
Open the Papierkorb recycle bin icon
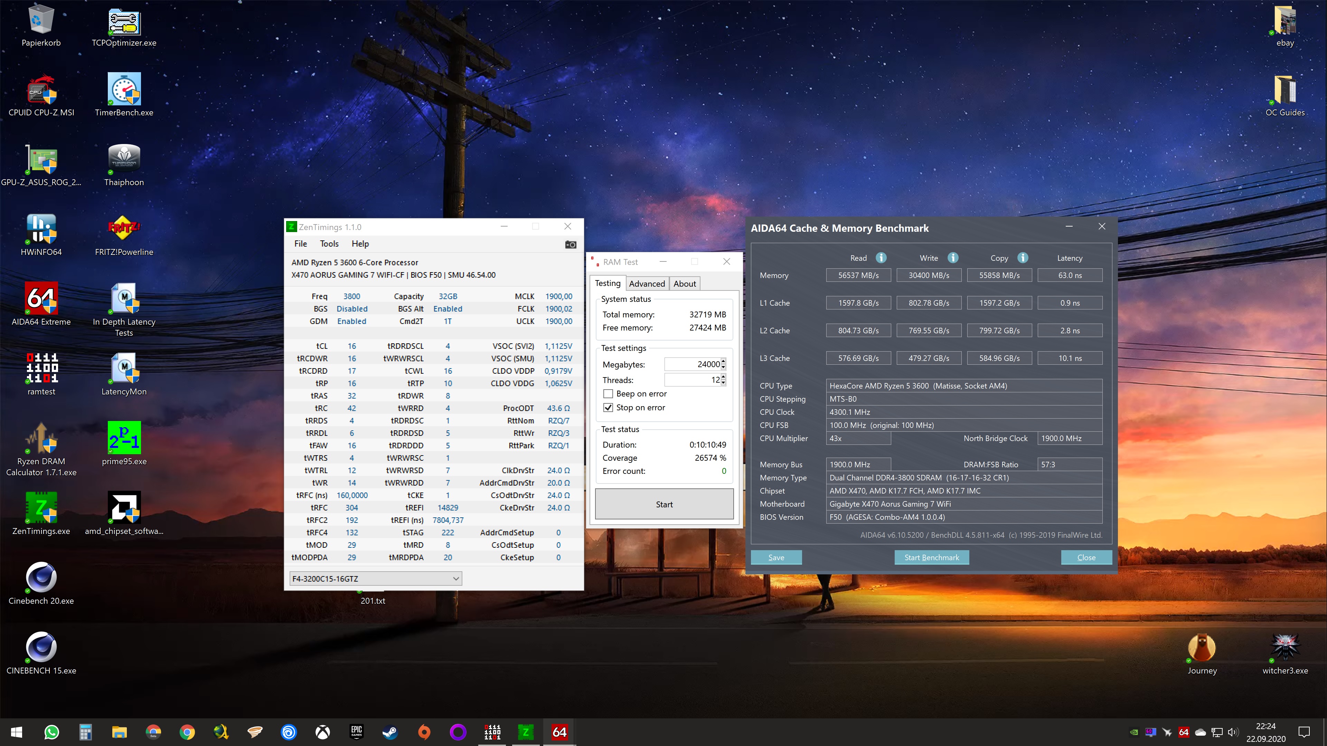(41, 26)
